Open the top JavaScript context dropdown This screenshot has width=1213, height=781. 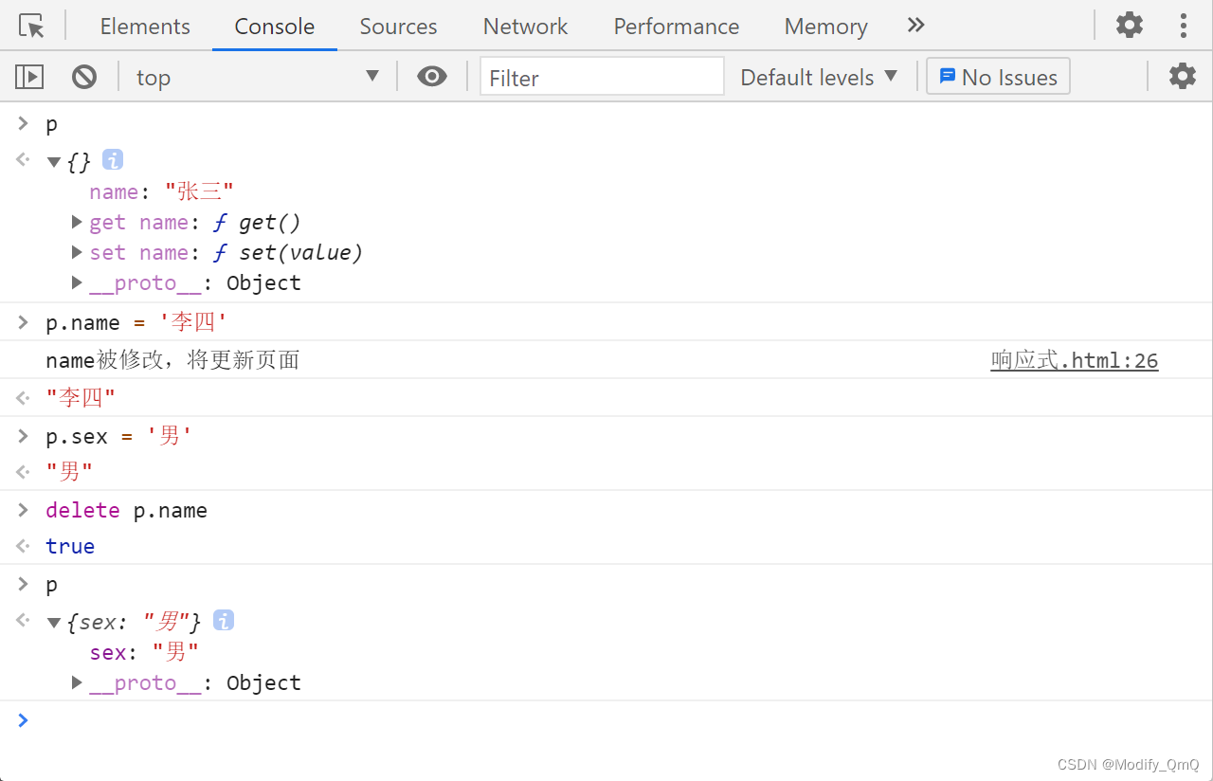pos(256,77)
